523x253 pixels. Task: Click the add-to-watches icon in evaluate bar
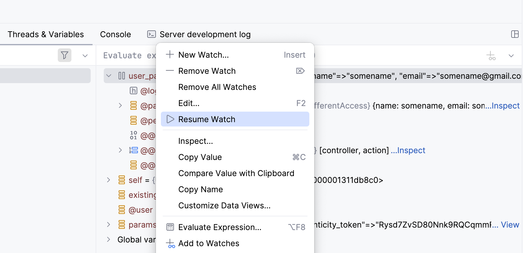coord(491,56)
